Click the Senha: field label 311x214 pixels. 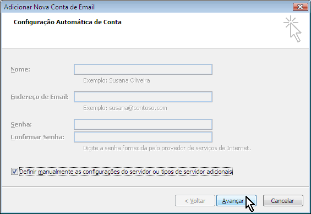coord(21,124)
